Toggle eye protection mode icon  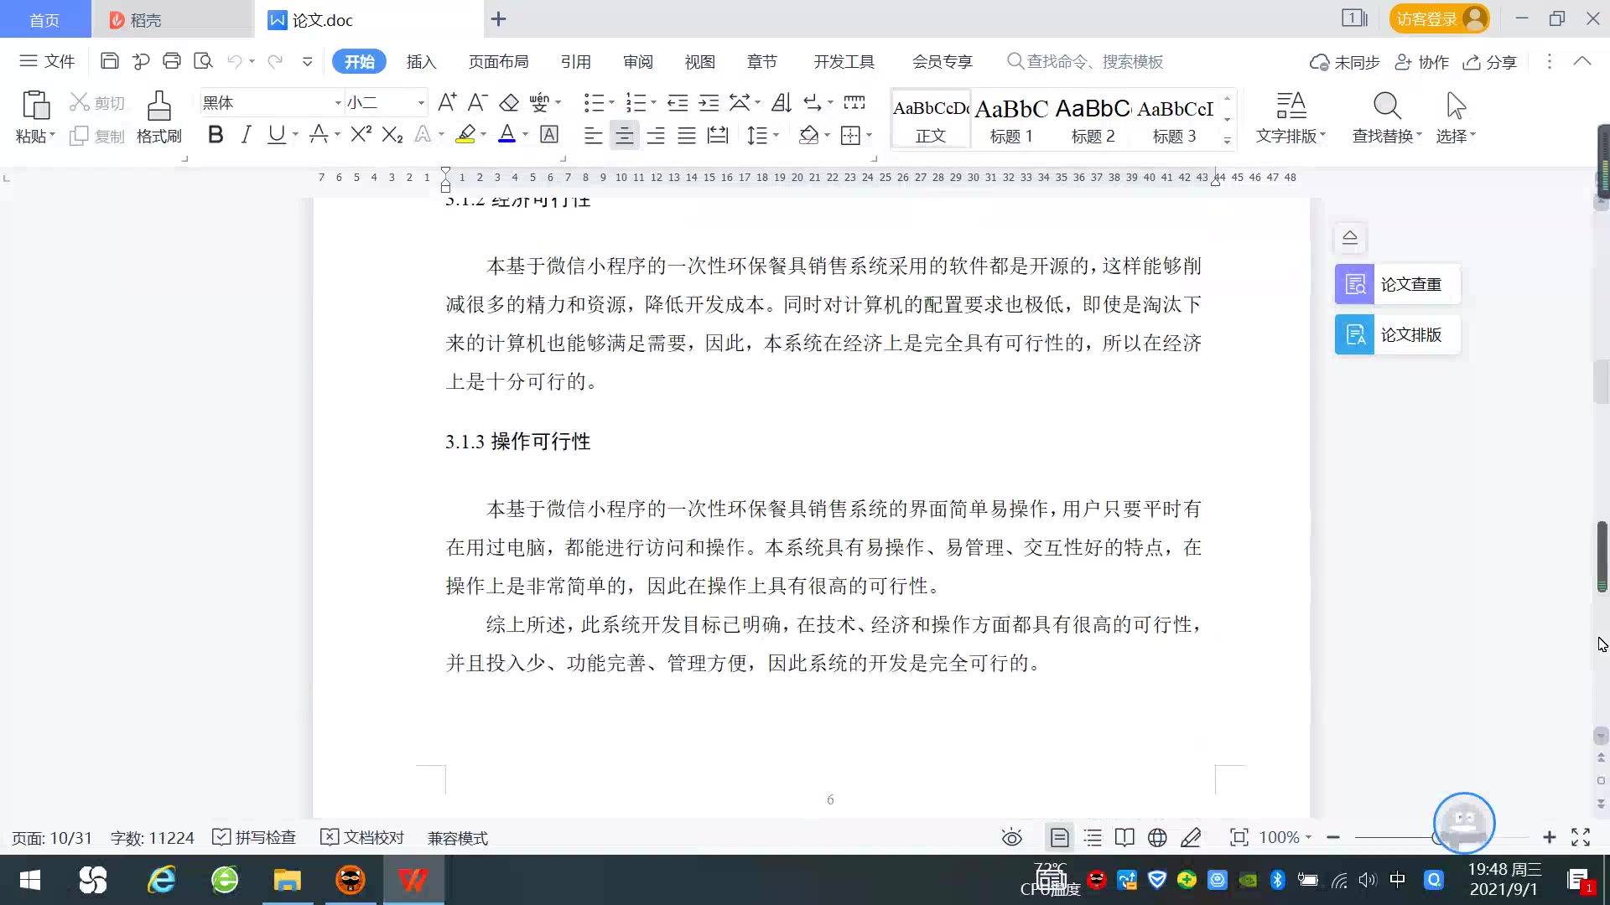pos(1012,838)
